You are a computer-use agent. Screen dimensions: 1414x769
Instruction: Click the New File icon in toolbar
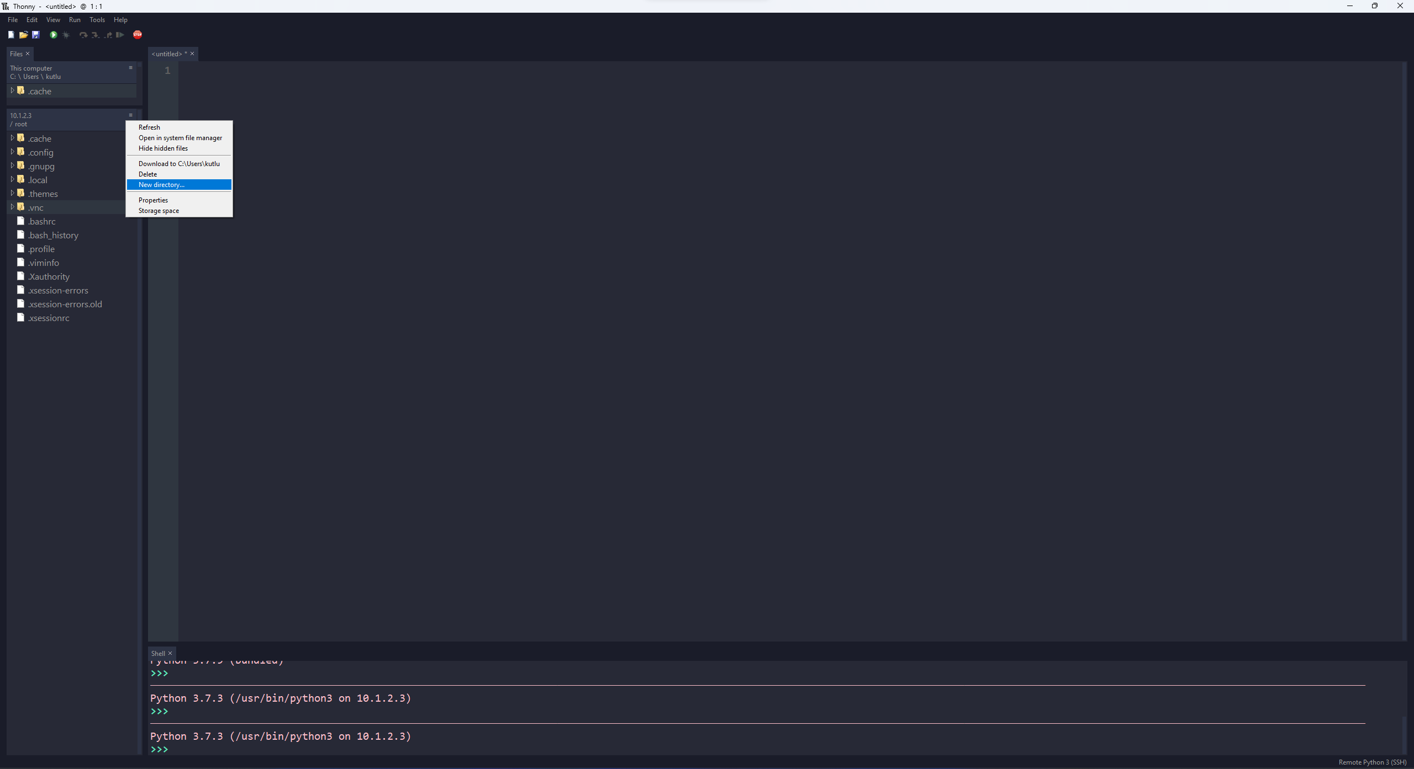tap(10, 35)
